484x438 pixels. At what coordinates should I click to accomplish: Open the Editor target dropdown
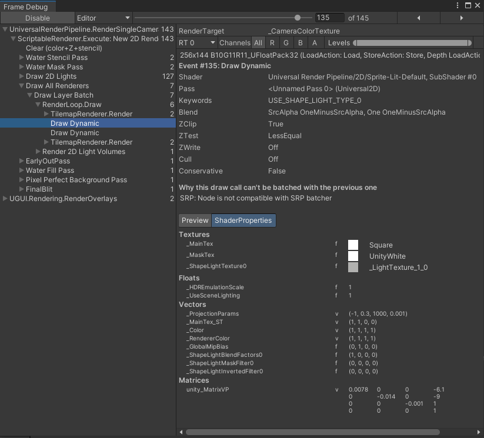[104, 18]
